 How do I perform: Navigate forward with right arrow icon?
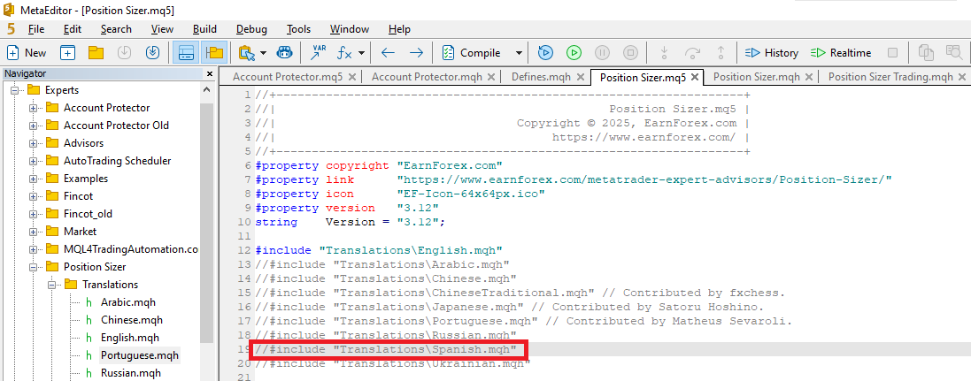tap(417, 52)
